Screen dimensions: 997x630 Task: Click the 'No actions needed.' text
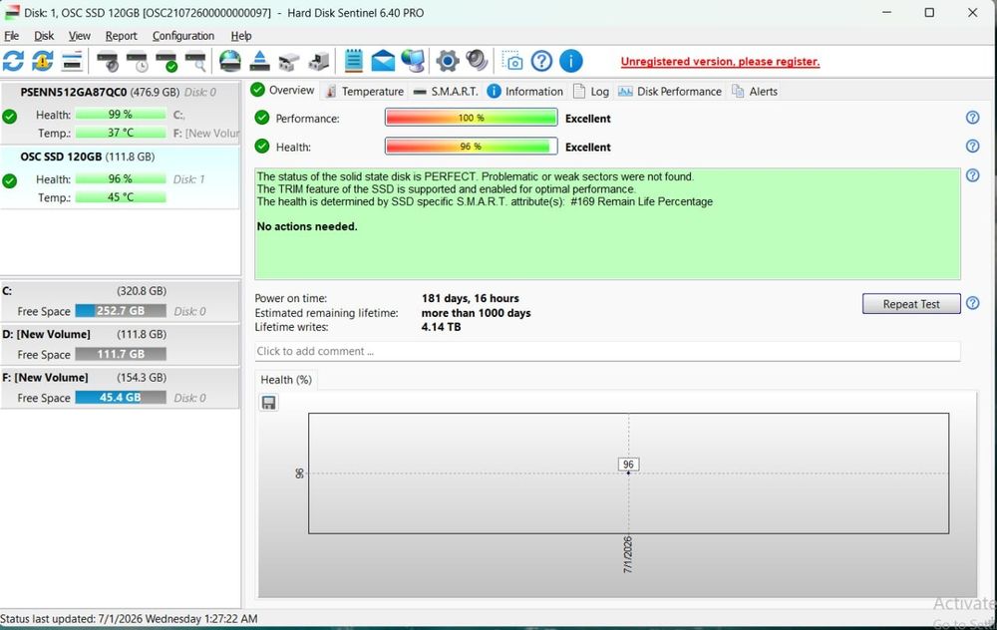click(307, 226)
